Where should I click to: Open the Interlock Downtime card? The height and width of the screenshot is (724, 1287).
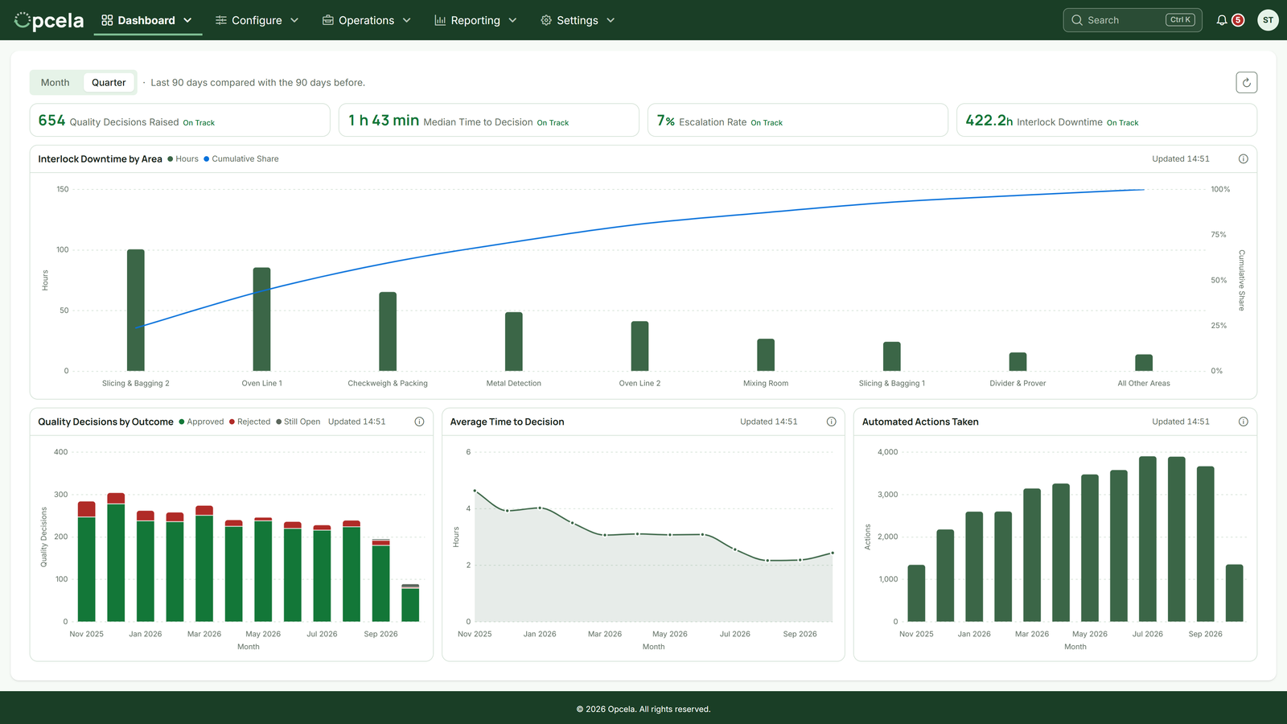(x=1107, y=120)
